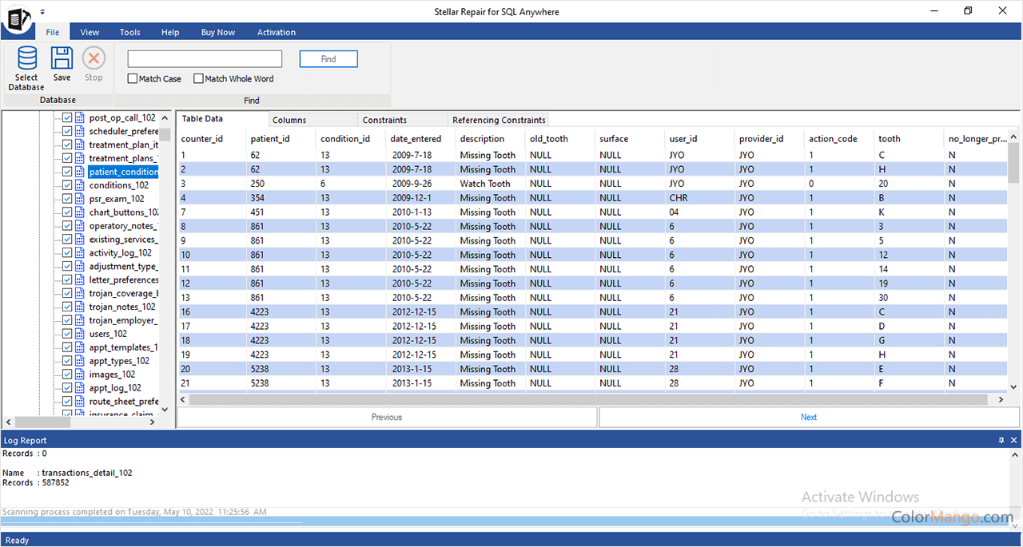This screenshot has width=1023, height=547.
Task: Click the Stop icon in the ribbon
Action: point(94,64)
